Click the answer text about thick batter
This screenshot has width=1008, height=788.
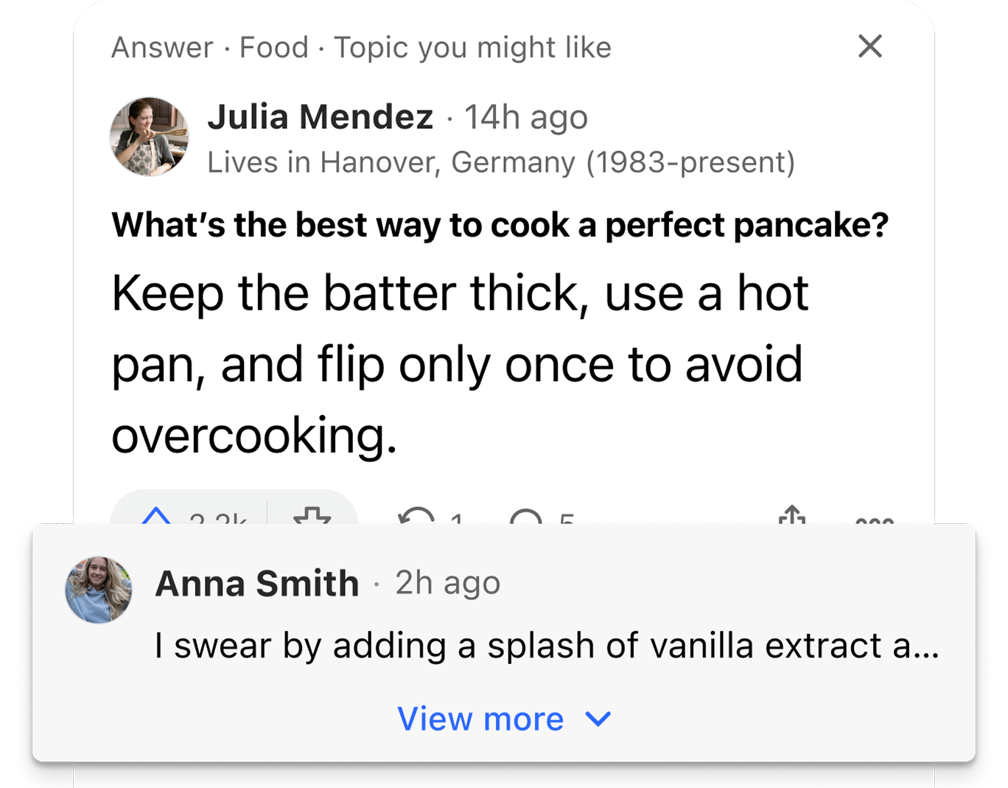[x=461, y=364]
